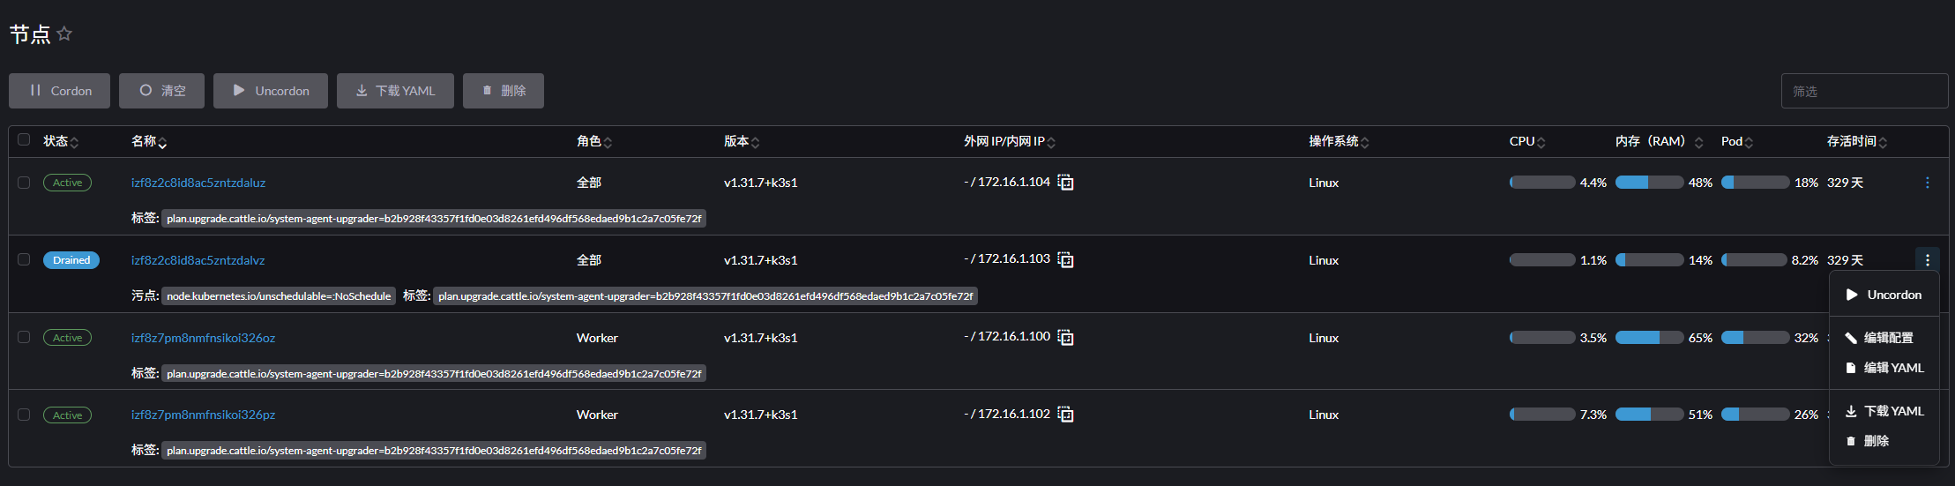Open the three-dot actions menu for node izf8z2c8id8ac5zntzdaluz
1955x486 pixels.
[1927, 183]
